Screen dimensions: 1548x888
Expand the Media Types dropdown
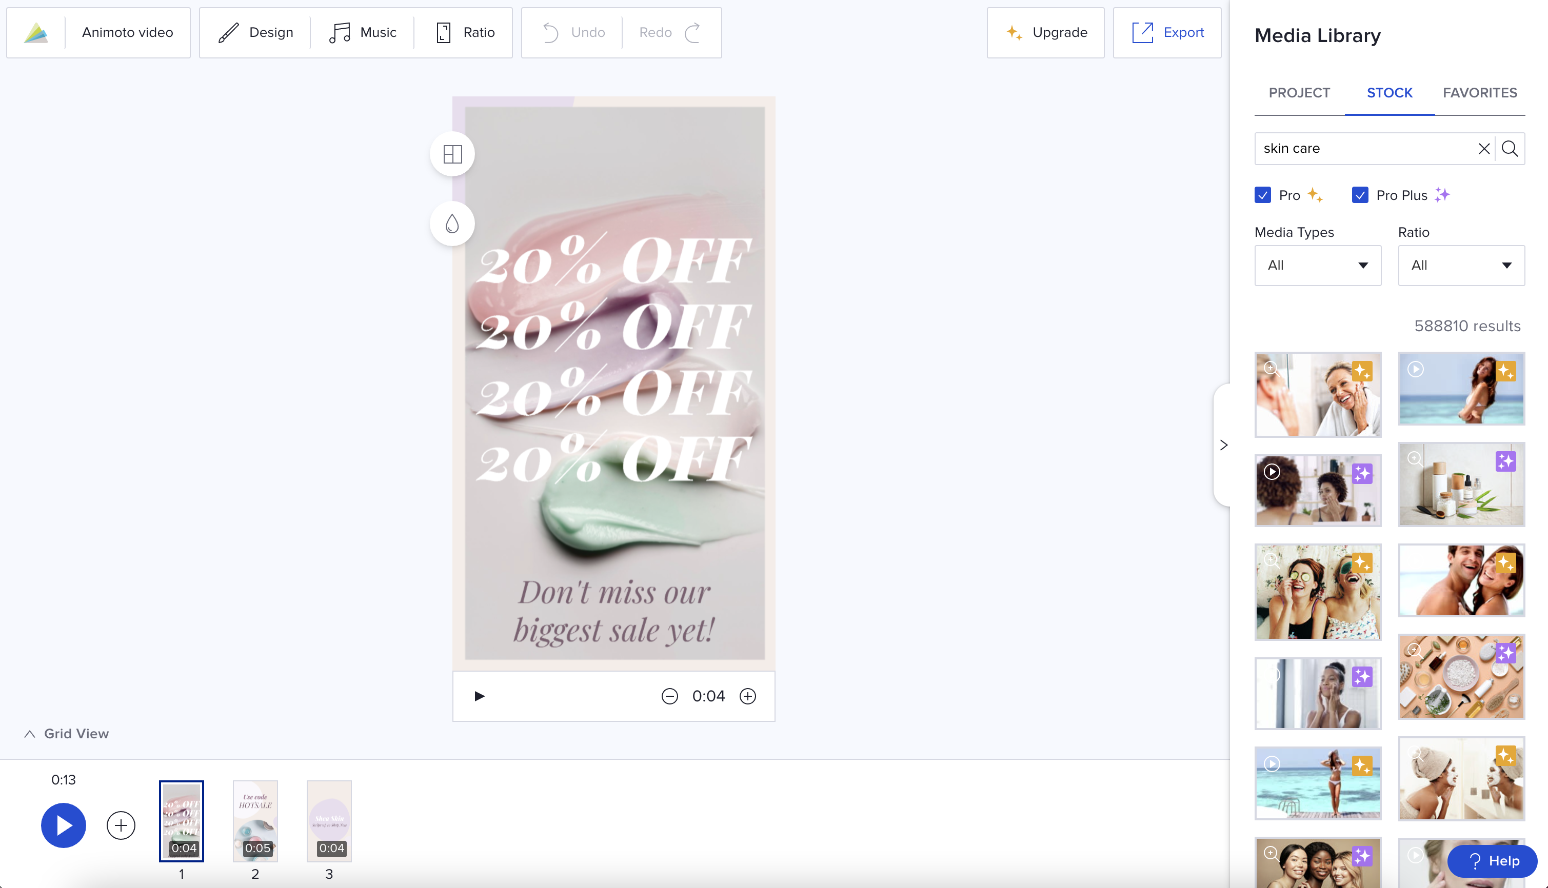[x=1316, y=265]
